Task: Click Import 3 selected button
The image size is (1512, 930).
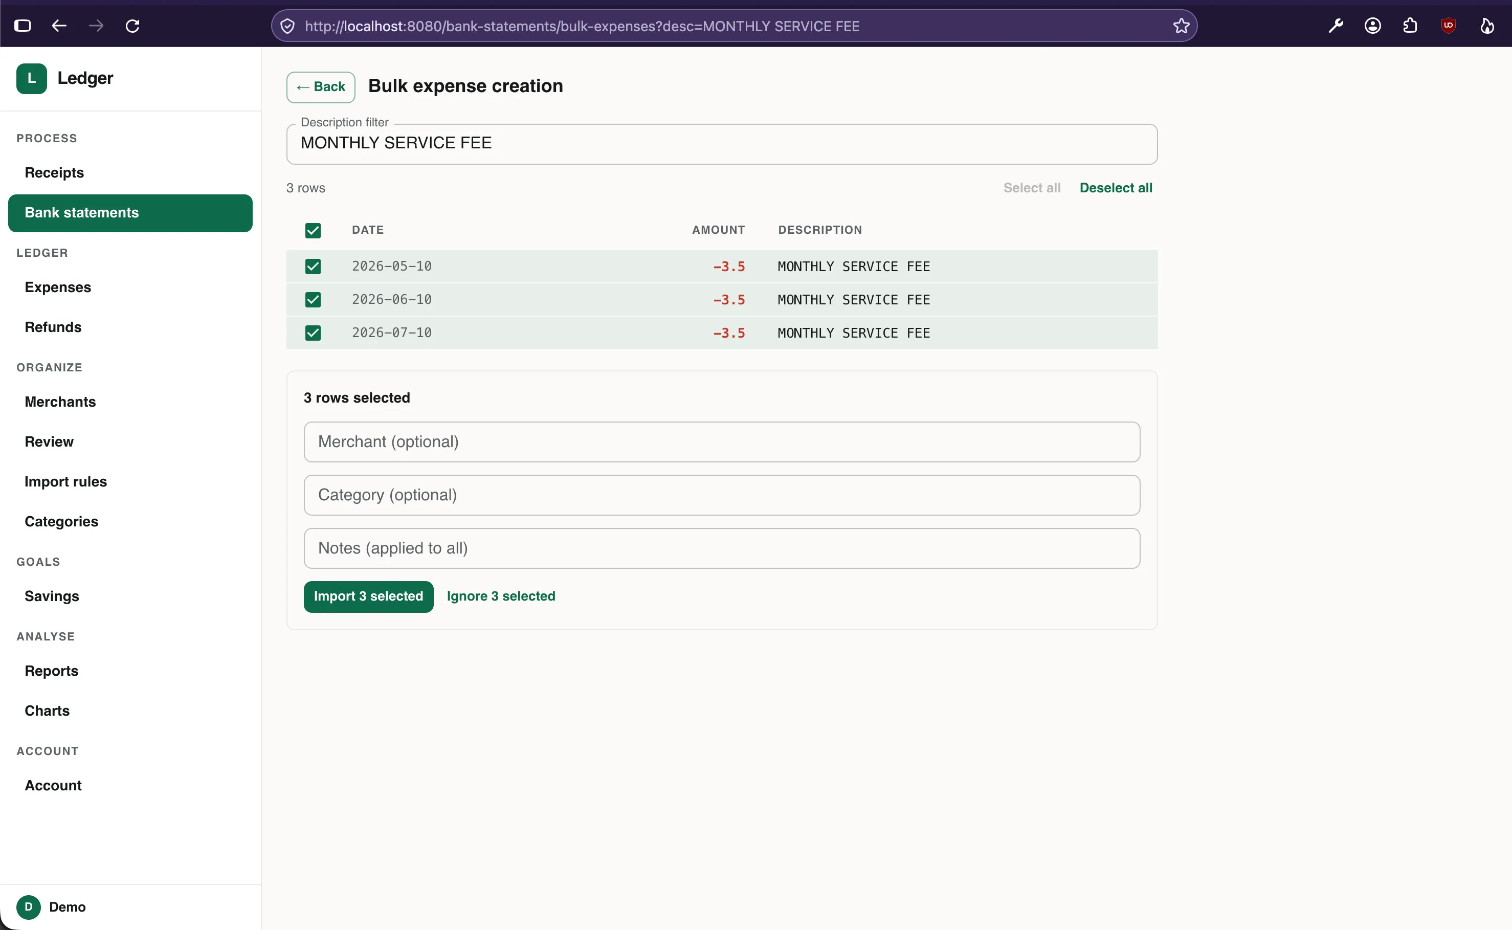Action: [x=368, y=596]
